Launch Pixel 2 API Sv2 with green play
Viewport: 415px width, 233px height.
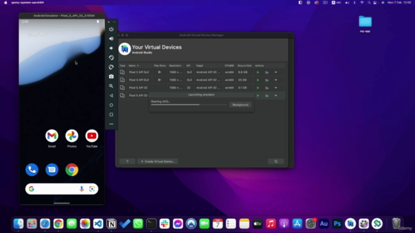tap(258, 72)
